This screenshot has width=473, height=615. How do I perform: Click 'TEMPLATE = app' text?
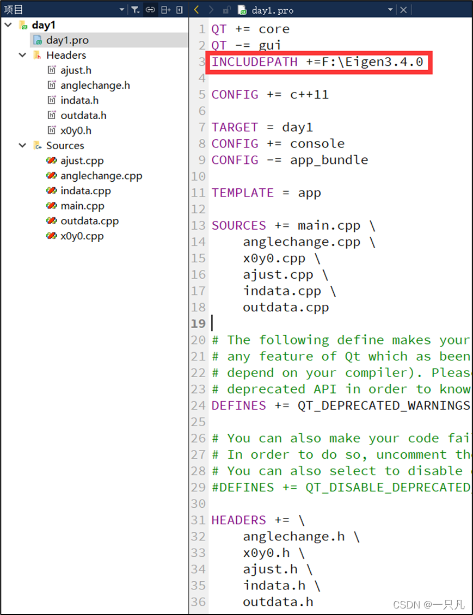click(266, 193)
